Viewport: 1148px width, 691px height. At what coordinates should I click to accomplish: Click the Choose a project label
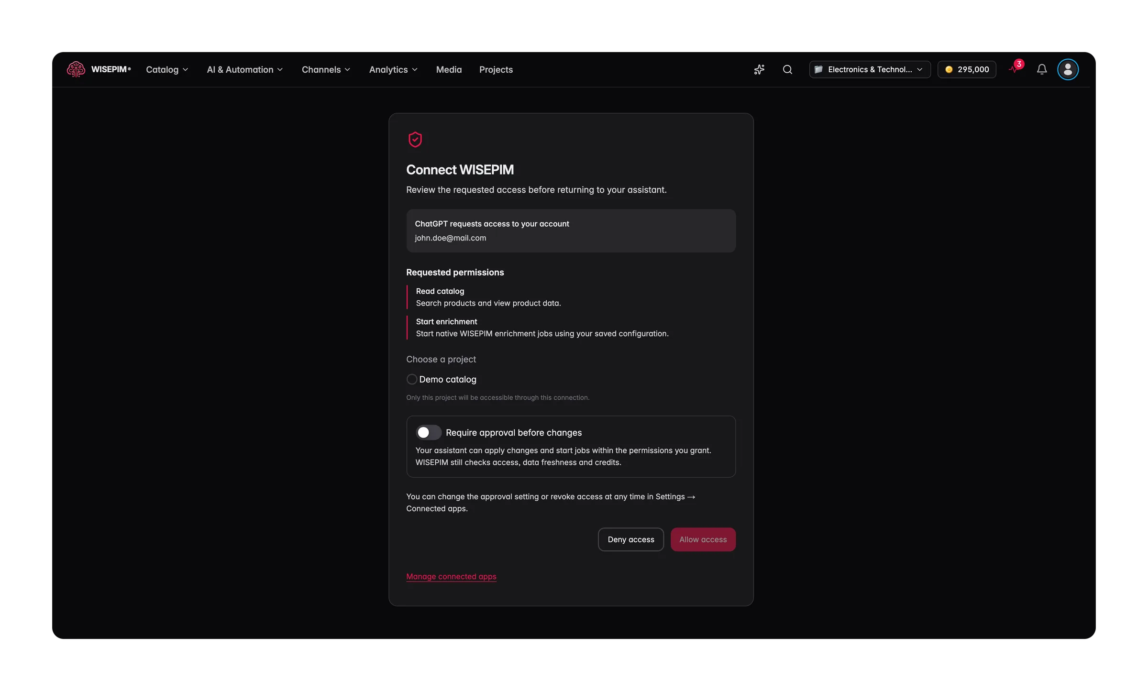(441, 359)
